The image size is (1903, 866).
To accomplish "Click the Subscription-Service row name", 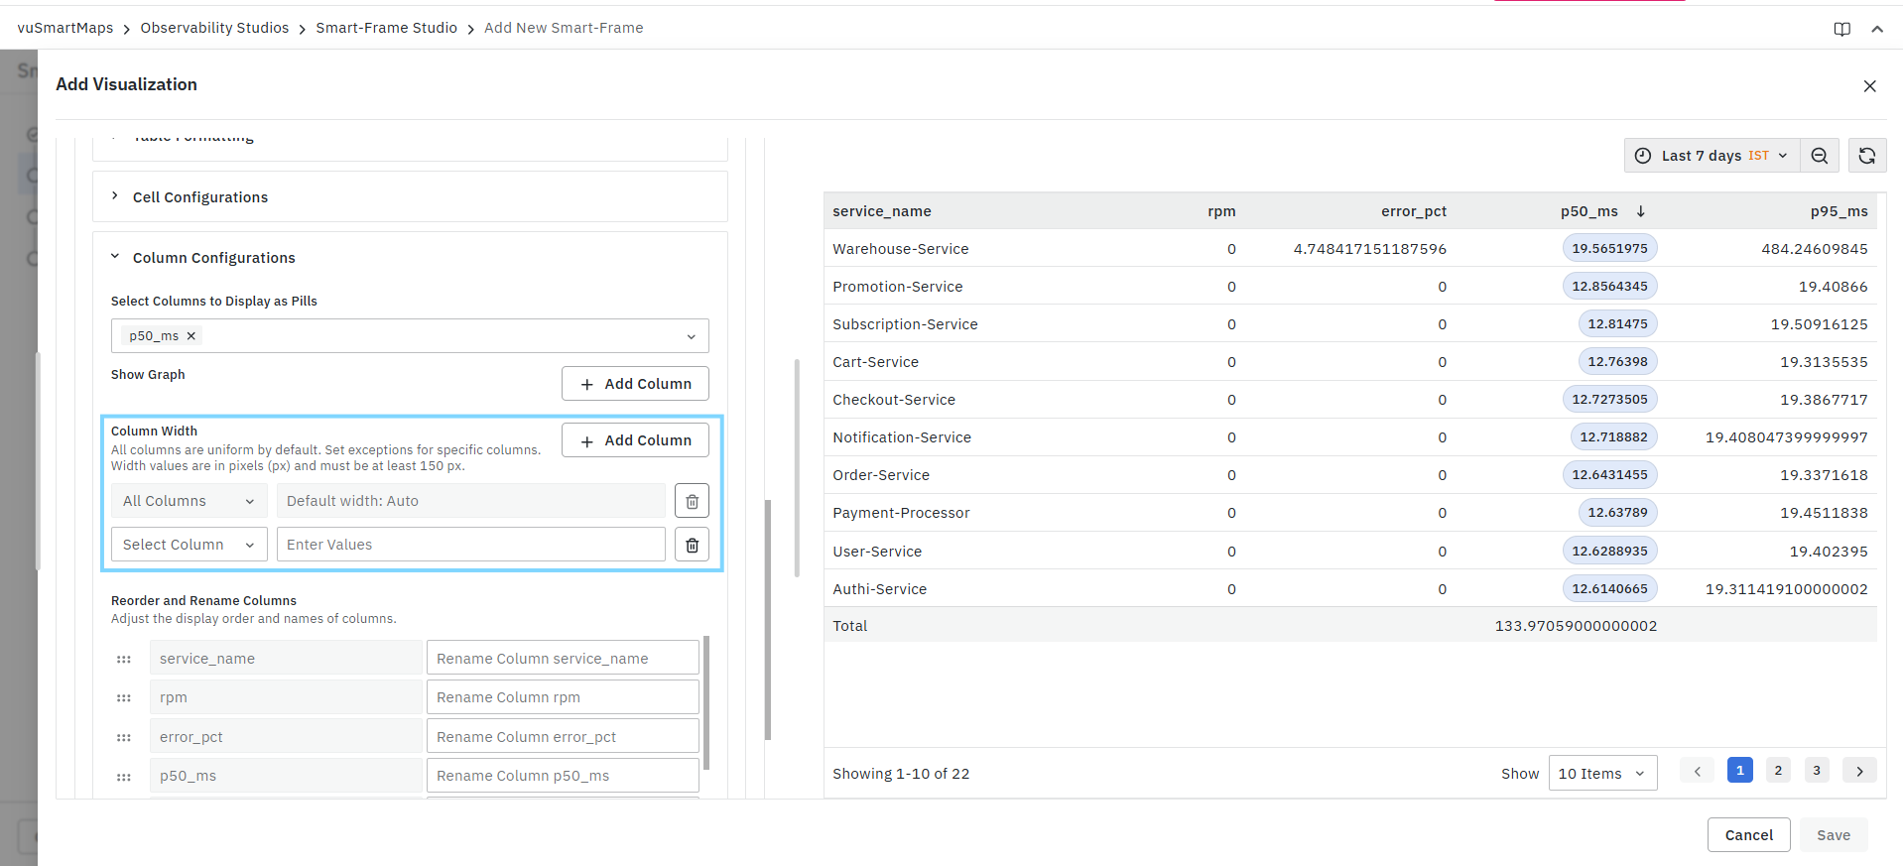I will (x=905, y=324).
